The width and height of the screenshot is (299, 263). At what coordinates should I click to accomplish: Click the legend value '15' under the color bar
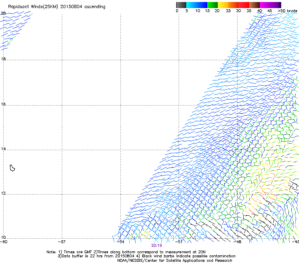[207, 11]
